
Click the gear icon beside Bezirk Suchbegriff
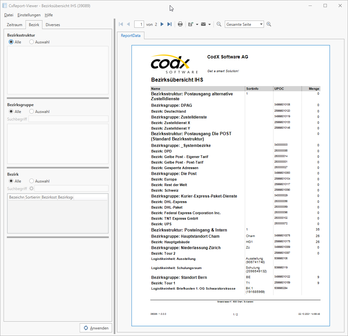pos(32,188)
